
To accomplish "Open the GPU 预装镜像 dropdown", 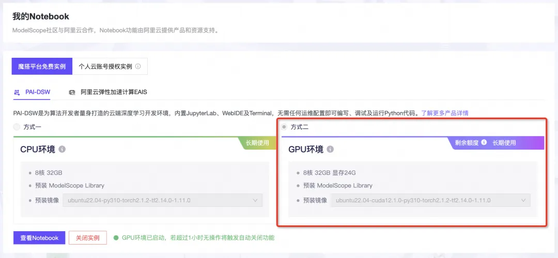I will [430, 200].
